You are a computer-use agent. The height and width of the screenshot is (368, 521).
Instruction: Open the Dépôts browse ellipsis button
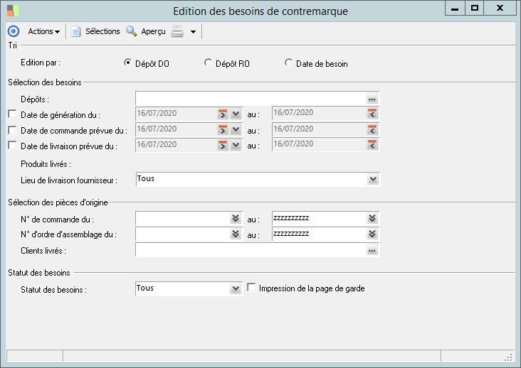372,99
